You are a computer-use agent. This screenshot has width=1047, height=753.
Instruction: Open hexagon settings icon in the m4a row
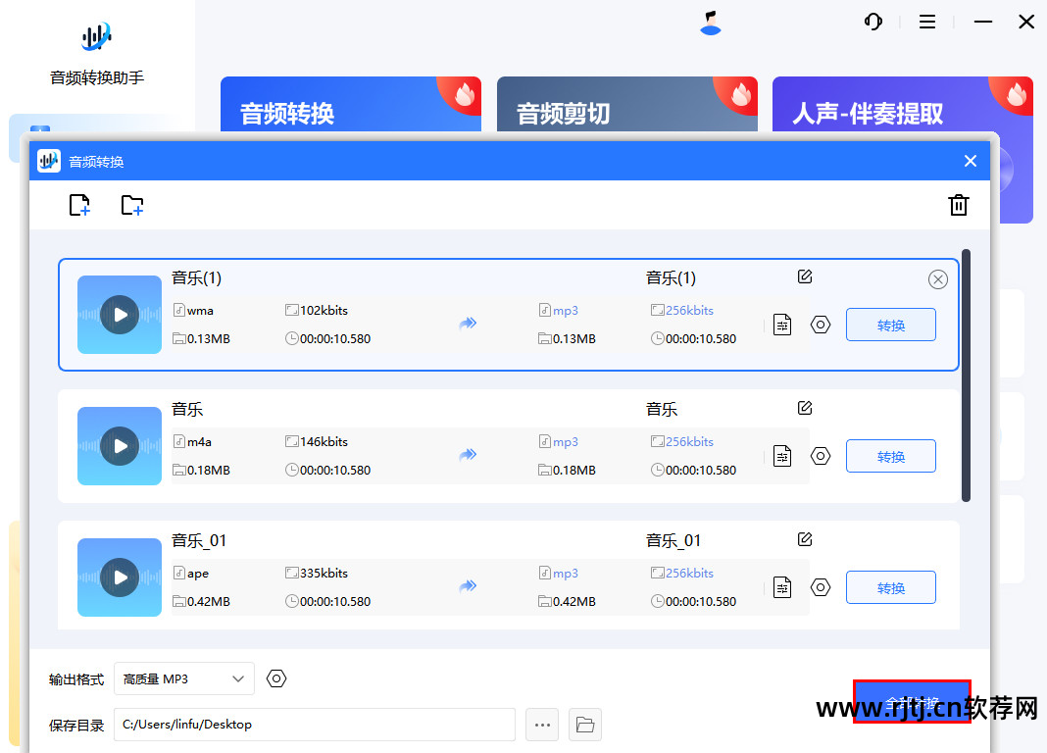[x=820, y=457]
